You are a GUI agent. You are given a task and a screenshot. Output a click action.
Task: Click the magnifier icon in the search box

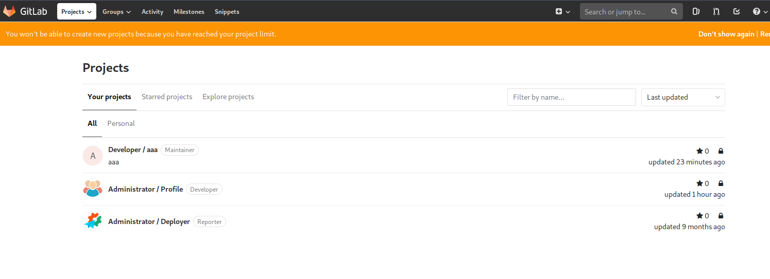674,11
